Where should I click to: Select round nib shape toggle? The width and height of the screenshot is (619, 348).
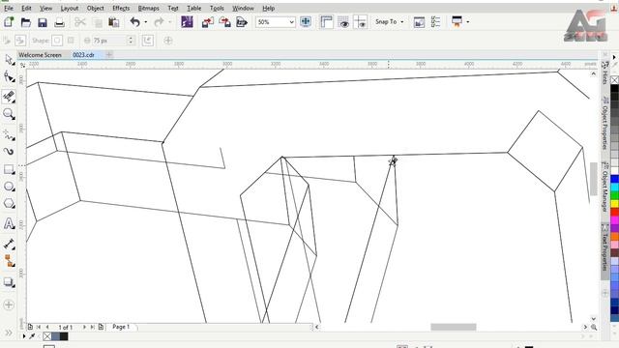tap(57, 41)
